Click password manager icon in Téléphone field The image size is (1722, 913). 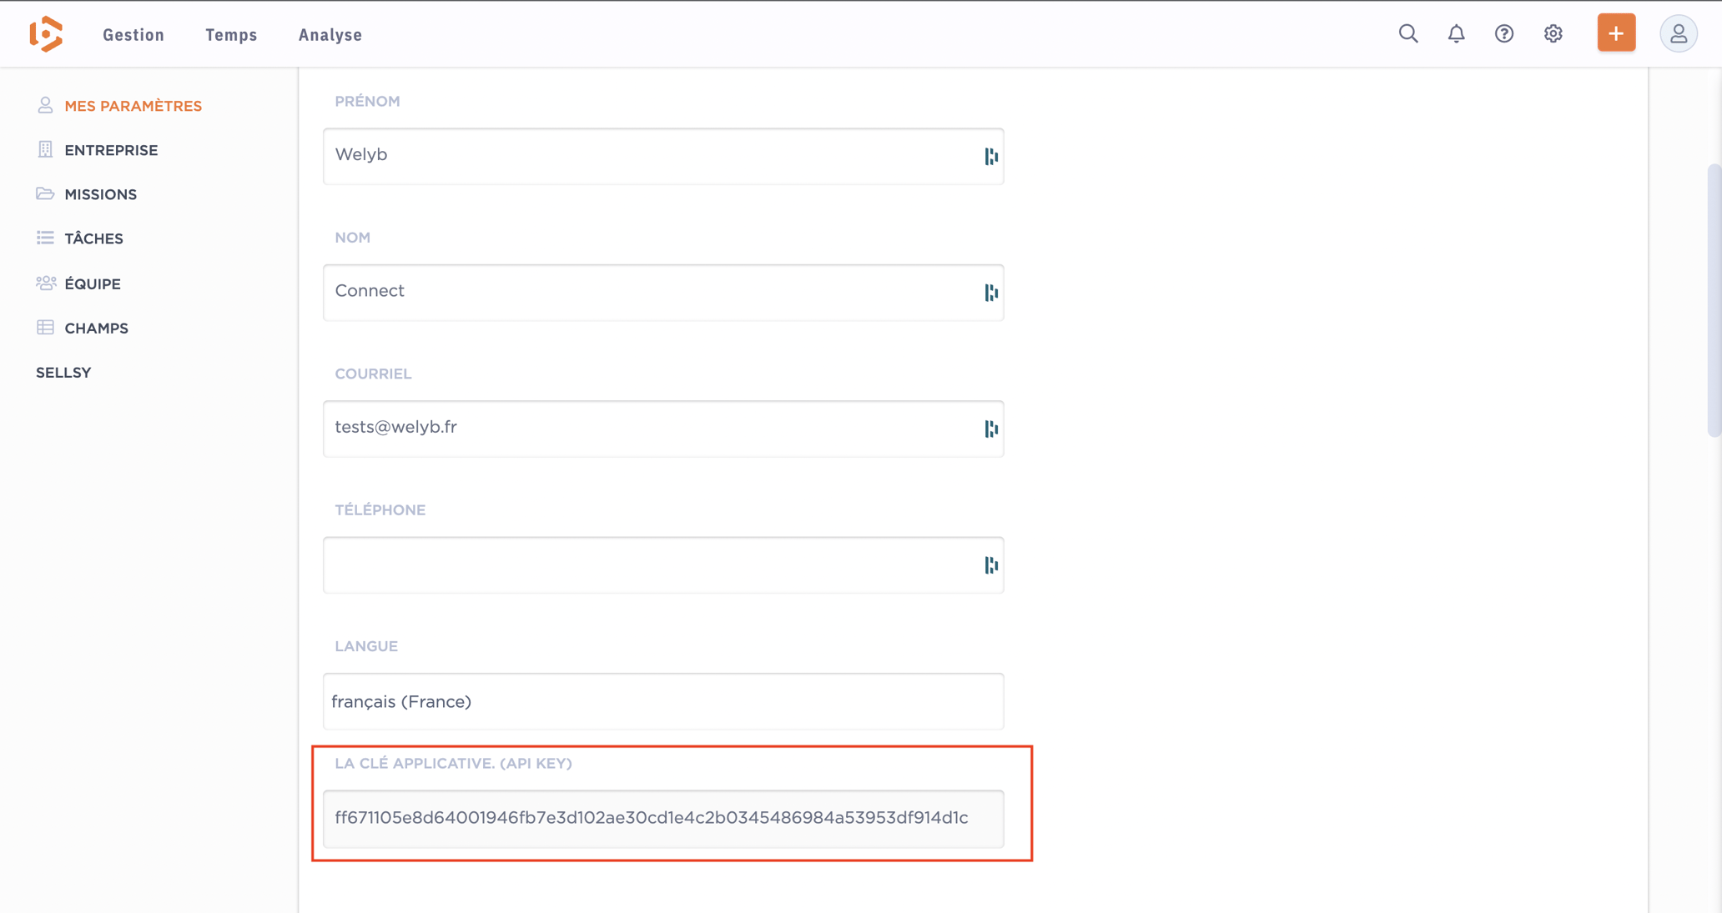pos(991,565)
